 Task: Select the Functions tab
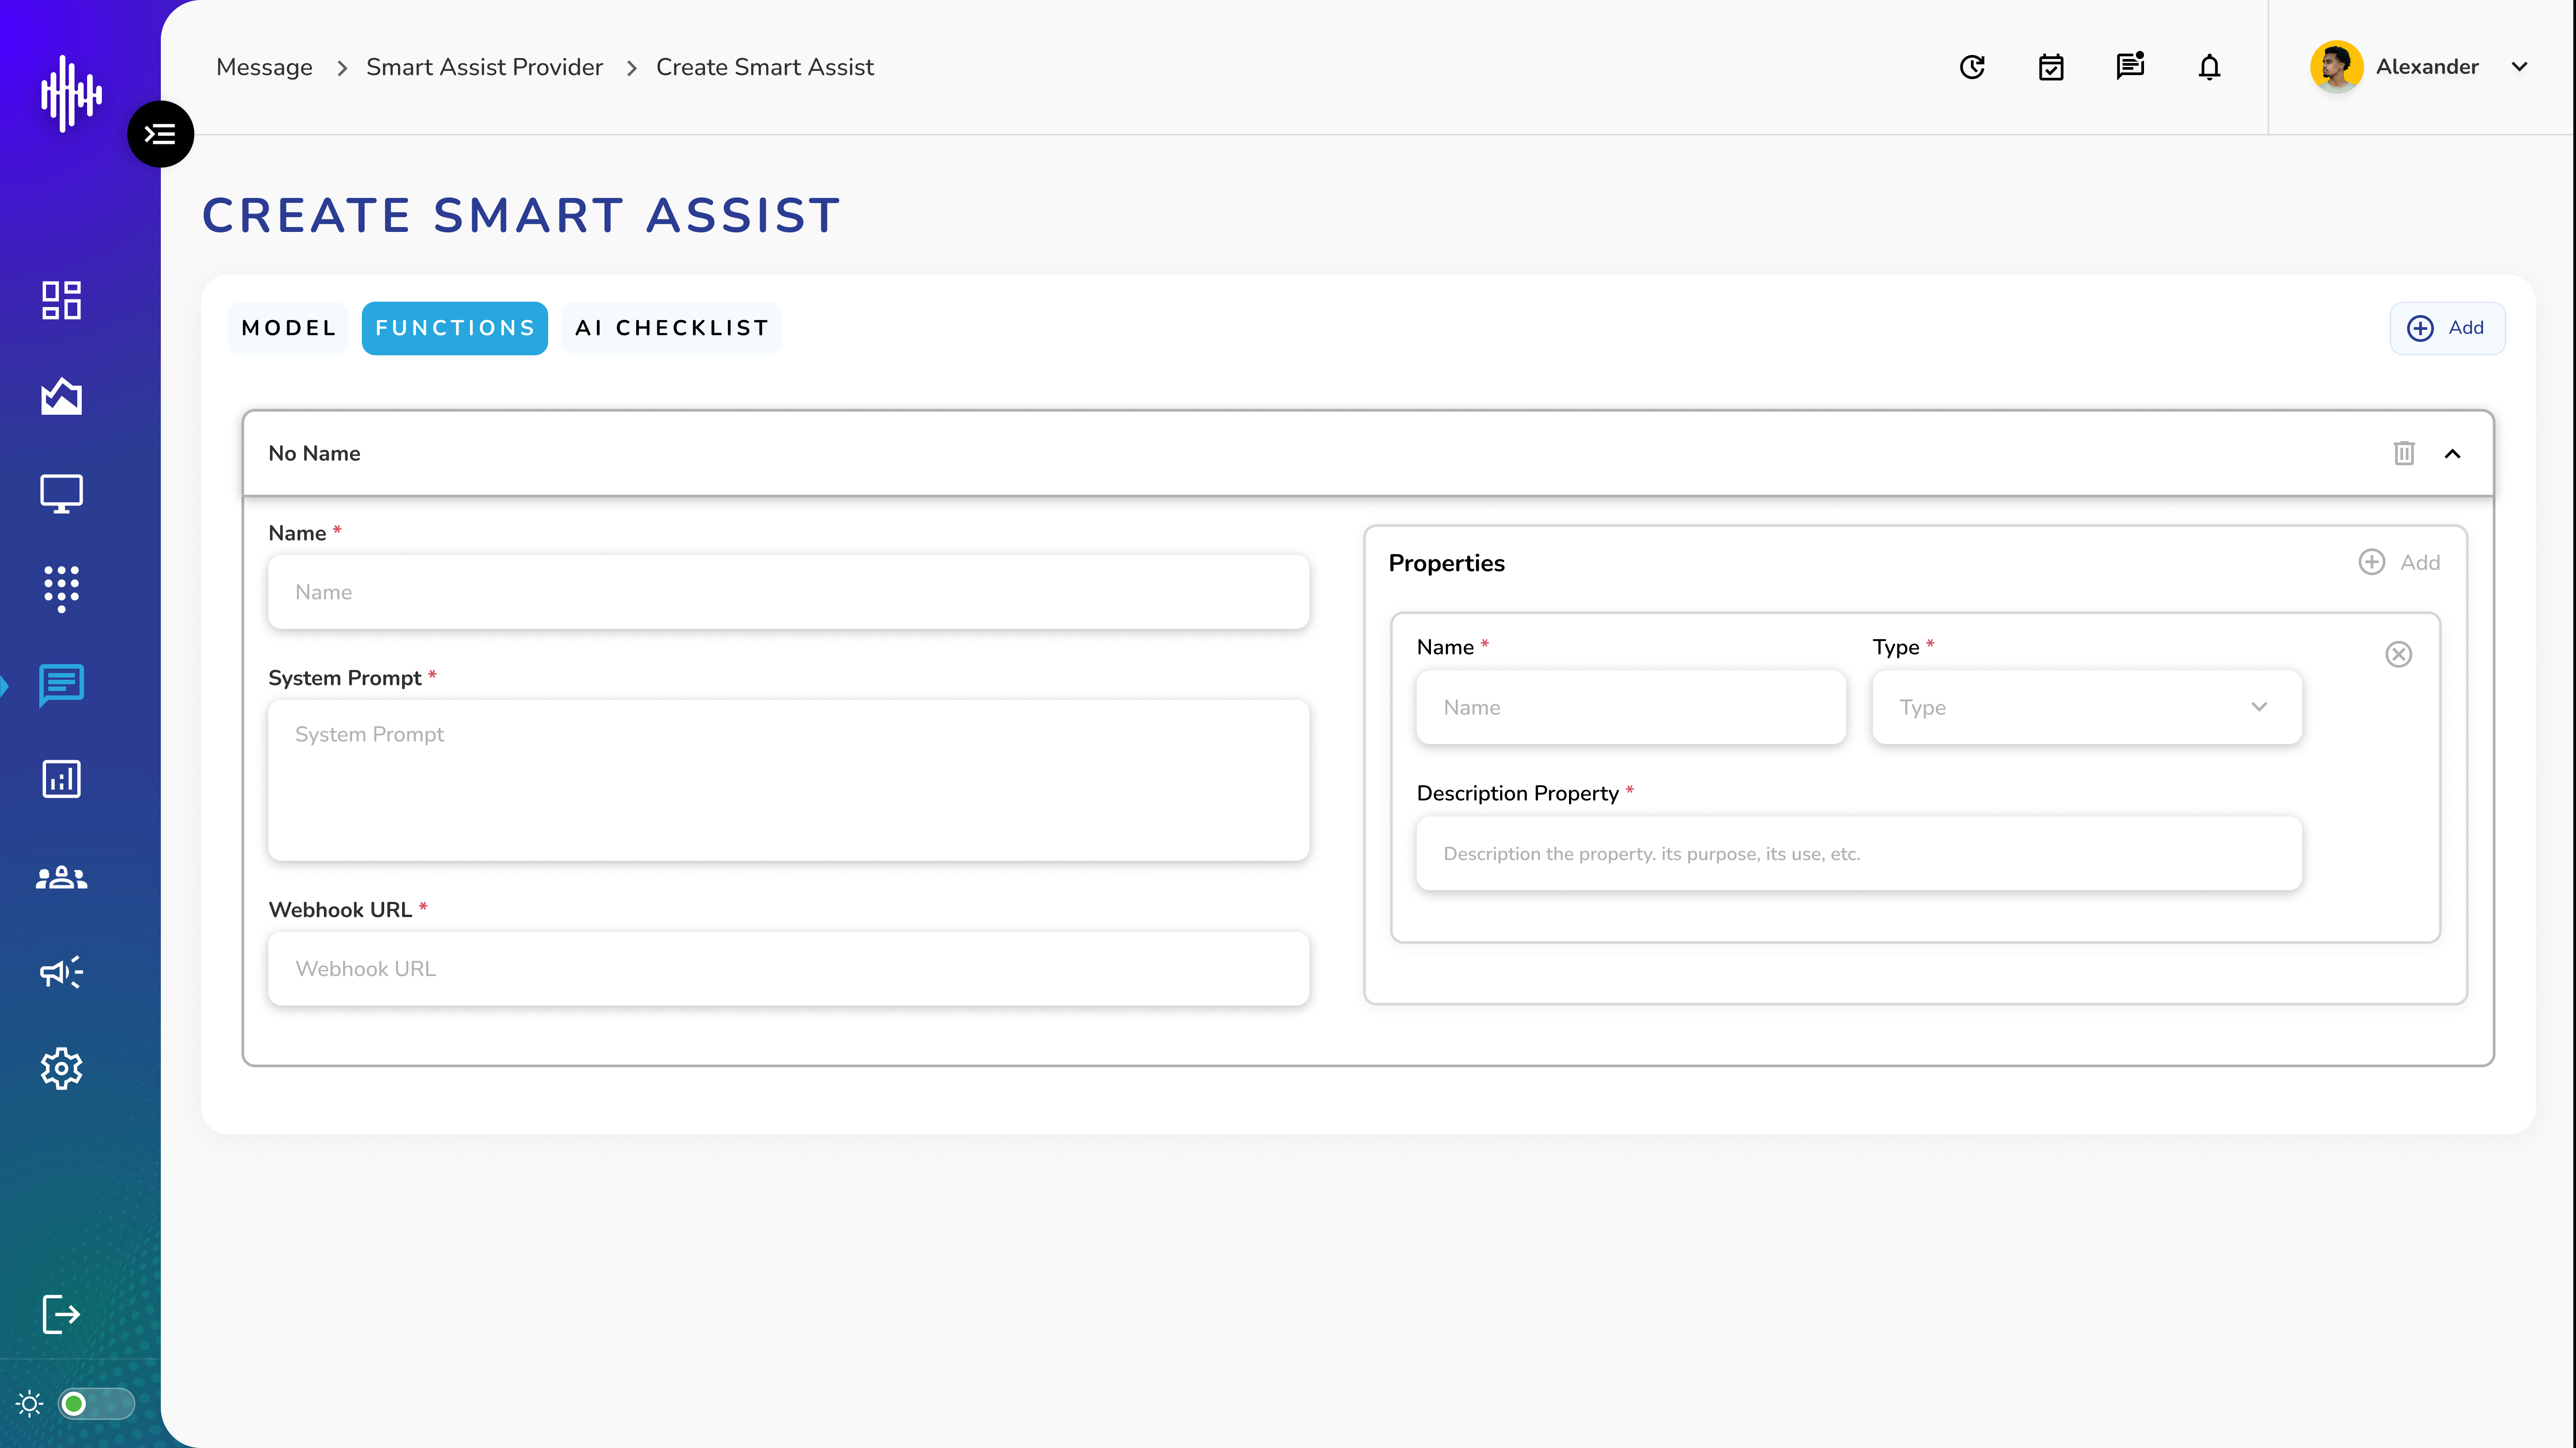pos(455,328)
